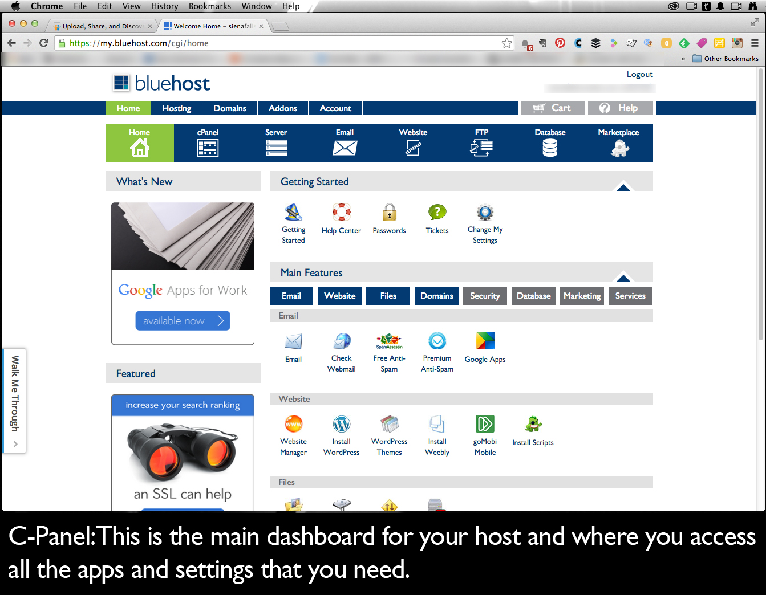The width and height of the screenshot is (766, 595).
Task: Open the Server section icon
Action: click(x=276, y=148)
